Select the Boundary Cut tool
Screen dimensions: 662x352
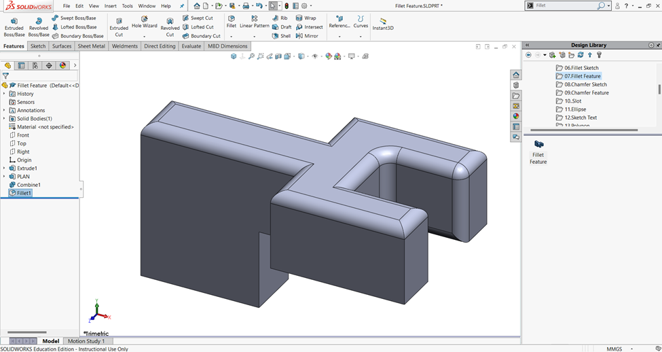pos(202,36)
